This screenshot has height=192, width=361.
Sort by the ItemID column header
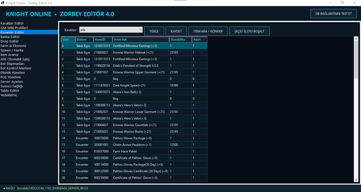pos(103,40)
